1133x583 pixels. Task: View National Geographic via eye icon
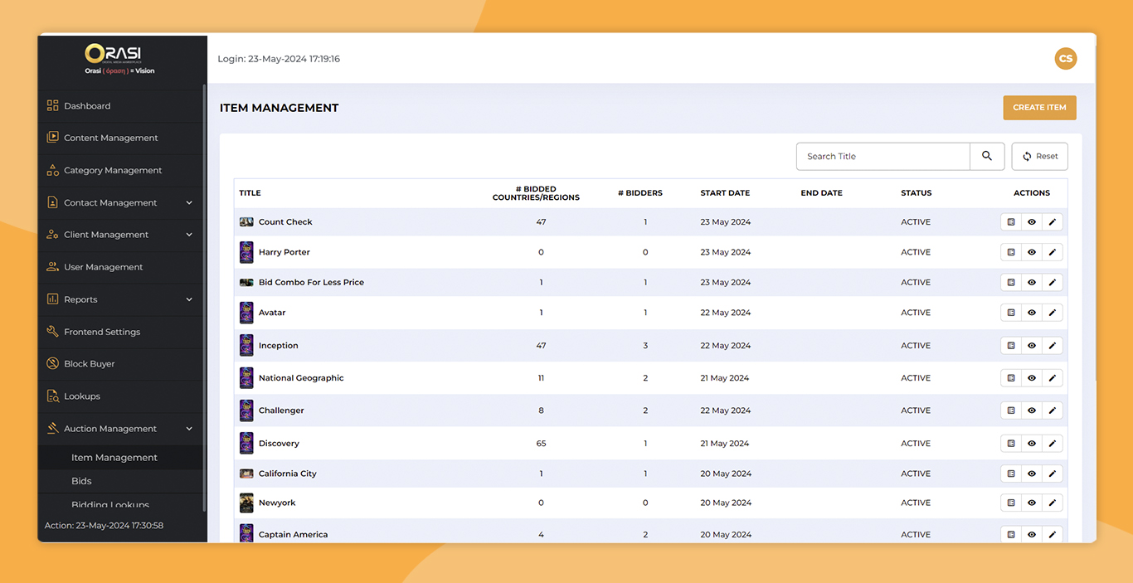[1032, 378]
